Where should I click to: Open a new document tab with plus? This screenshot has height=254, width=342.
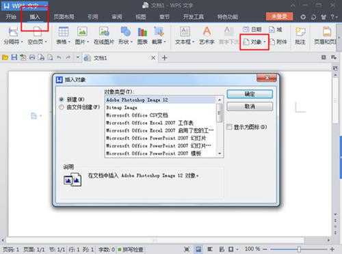(x=164, y=58)
